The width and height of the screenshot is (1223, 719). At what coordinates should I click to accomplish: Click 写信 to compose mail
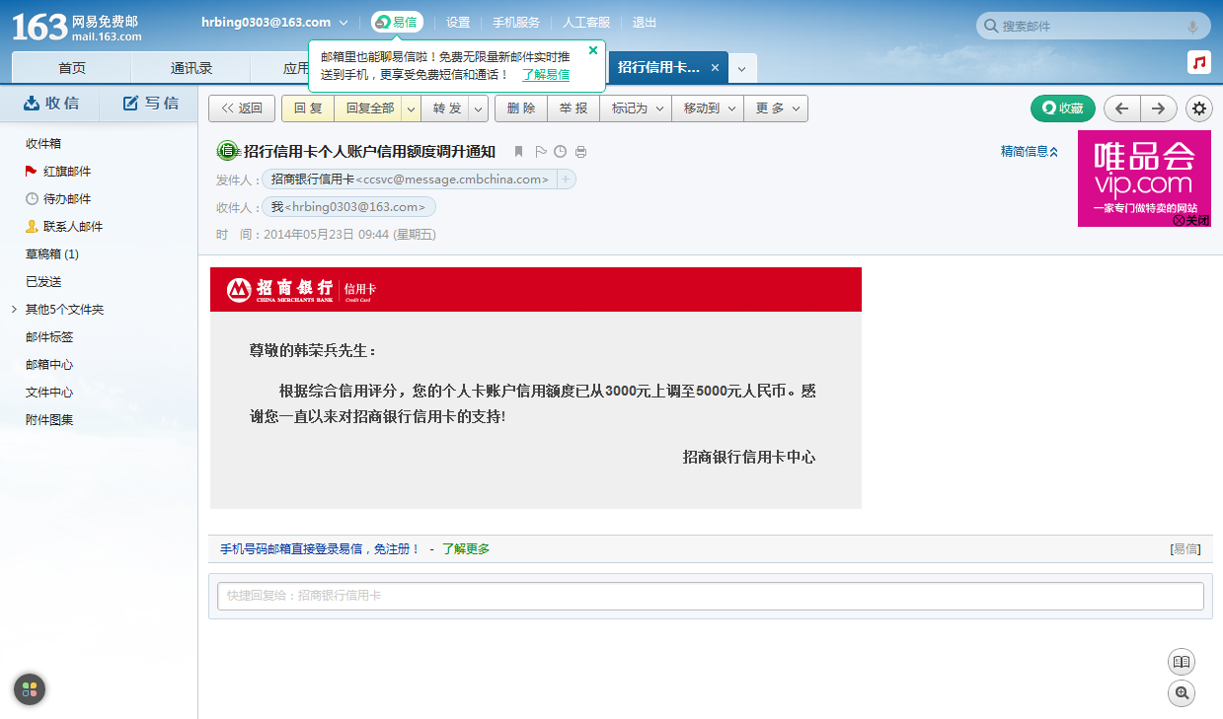click(x=150, y=103)
